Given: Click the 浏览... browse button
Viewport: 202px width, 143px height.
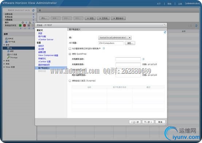Looking at the screenshot, I should click(130, 43).
